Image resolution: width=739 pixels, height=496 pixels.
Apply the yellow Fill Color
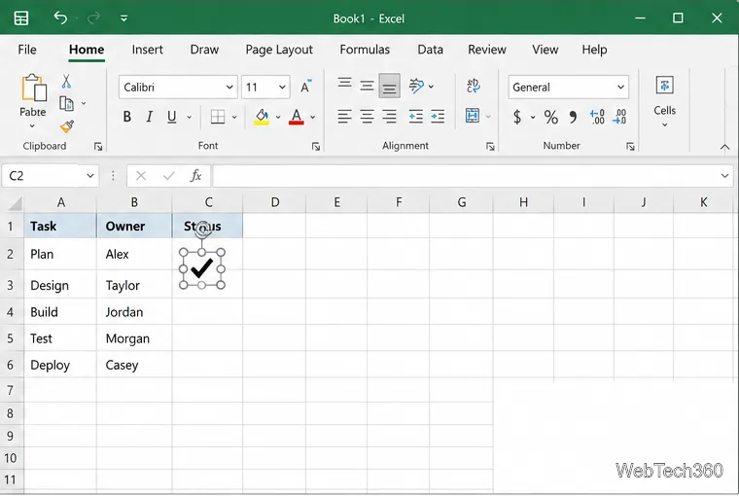point(262,117)
